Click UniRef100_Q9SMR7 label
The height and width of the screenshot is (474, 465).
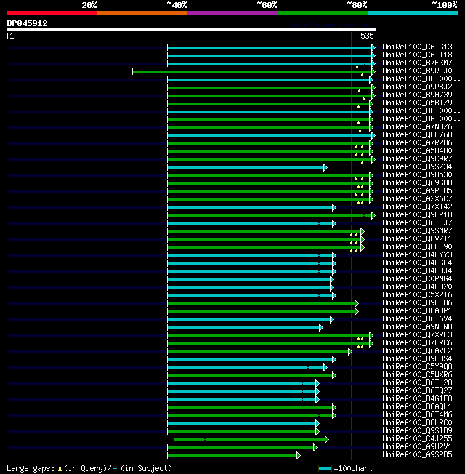tap(417, 230)
